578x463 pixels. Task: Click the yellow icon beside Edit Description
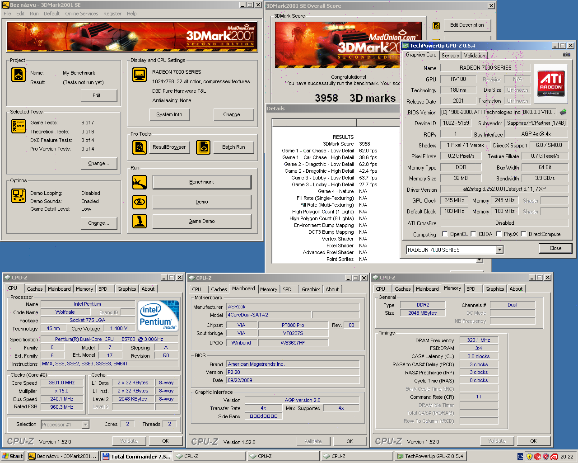click(x=436, y=26)
